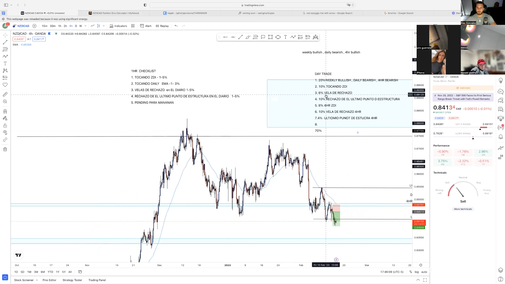Open Indicators panel
This screenshot has height=284, width=505.
pyautogui.click(x=118, y=26)
